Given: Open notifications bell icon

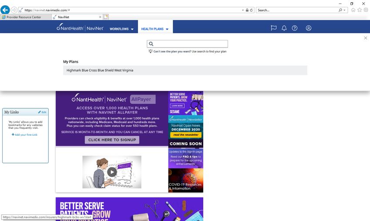Looking at the screenshot, I should pyautogui.click(x=284, y=28).
